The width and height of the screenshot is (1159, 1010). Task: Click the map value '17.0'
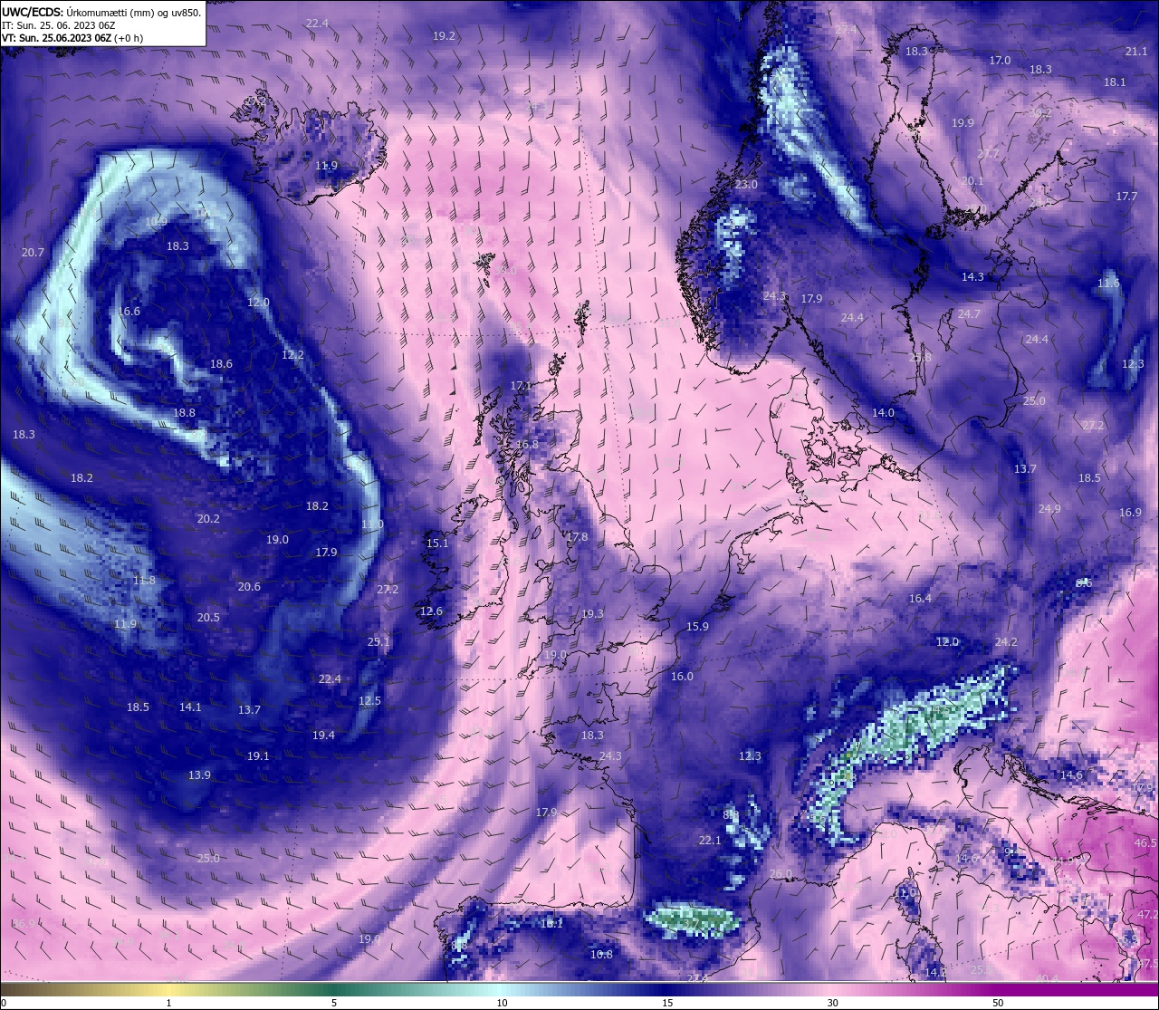(x=1000, y=61)
